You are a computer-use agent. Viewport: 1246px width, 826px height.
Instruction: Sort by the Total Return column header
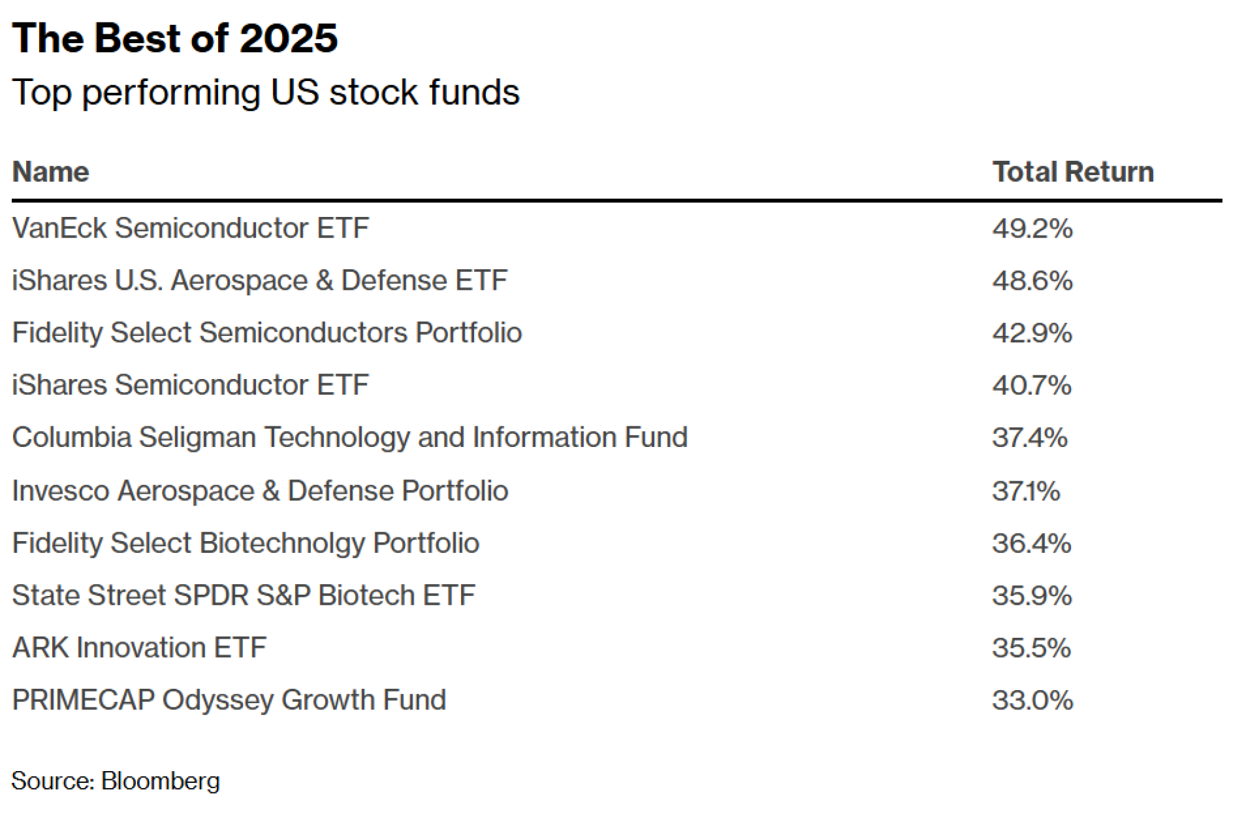click(x=1072, y=172)
